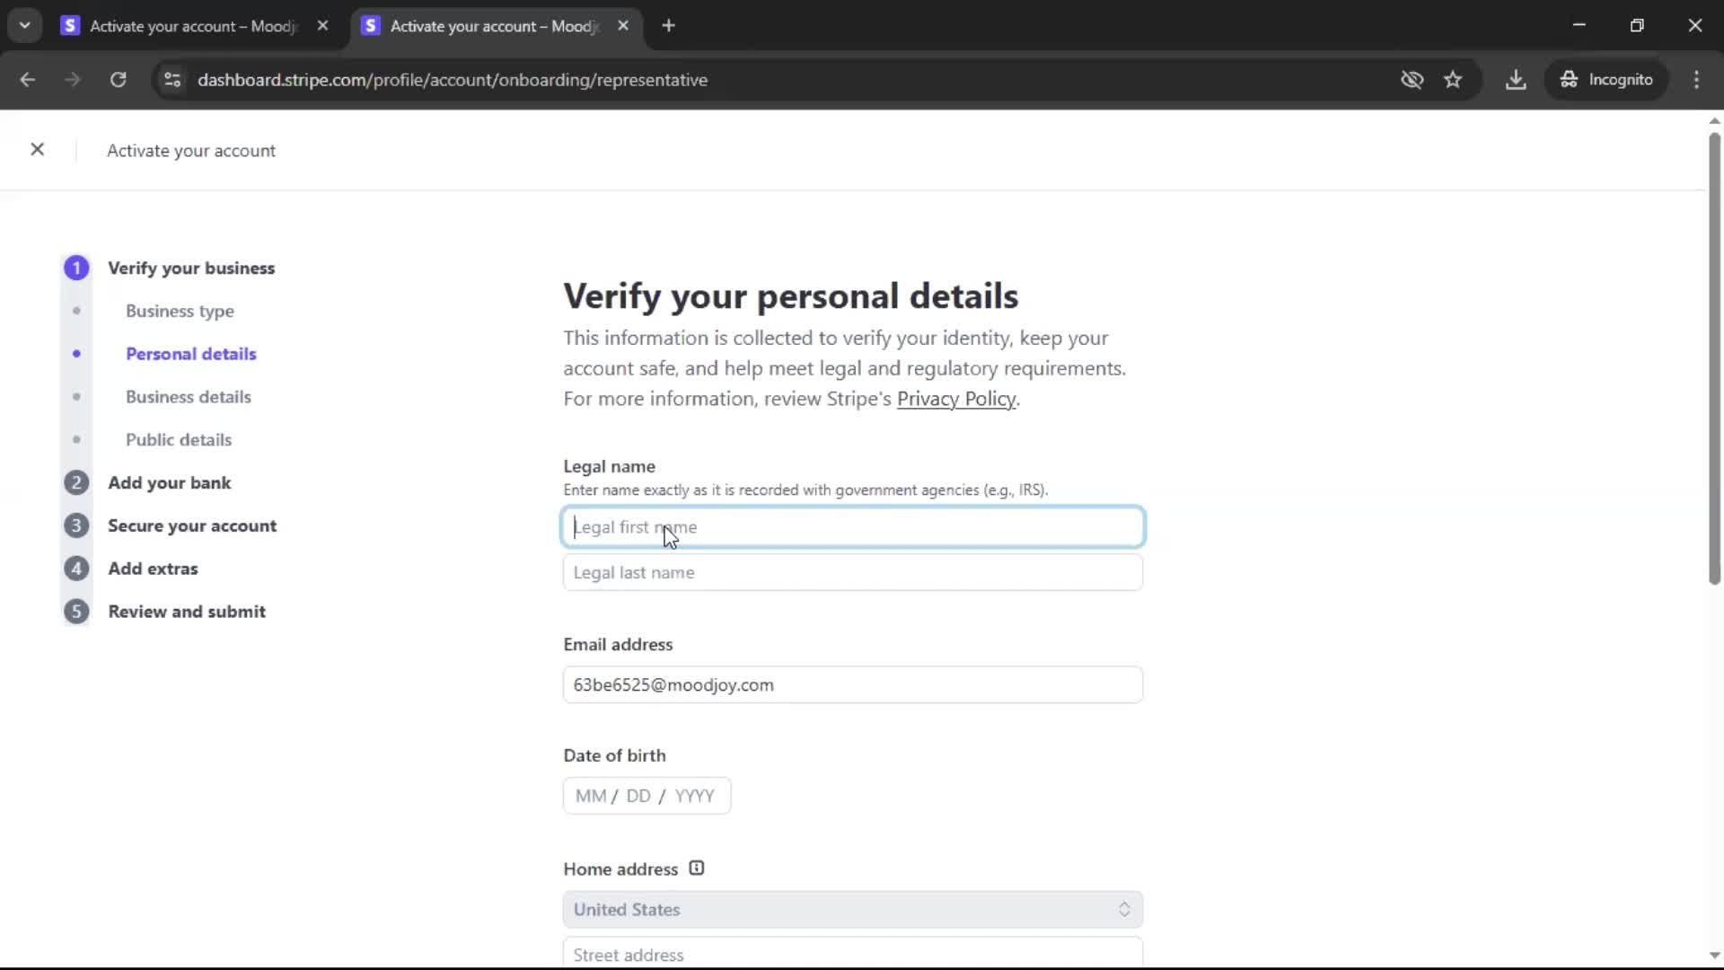Click the site information icon in address bar

click(172, 80)
